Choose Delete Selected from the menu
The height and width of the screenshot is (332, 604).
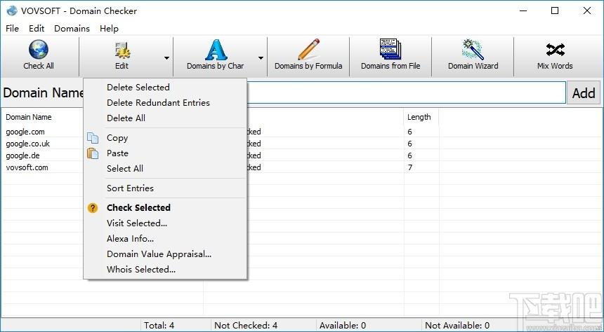[x=165, y=88]
